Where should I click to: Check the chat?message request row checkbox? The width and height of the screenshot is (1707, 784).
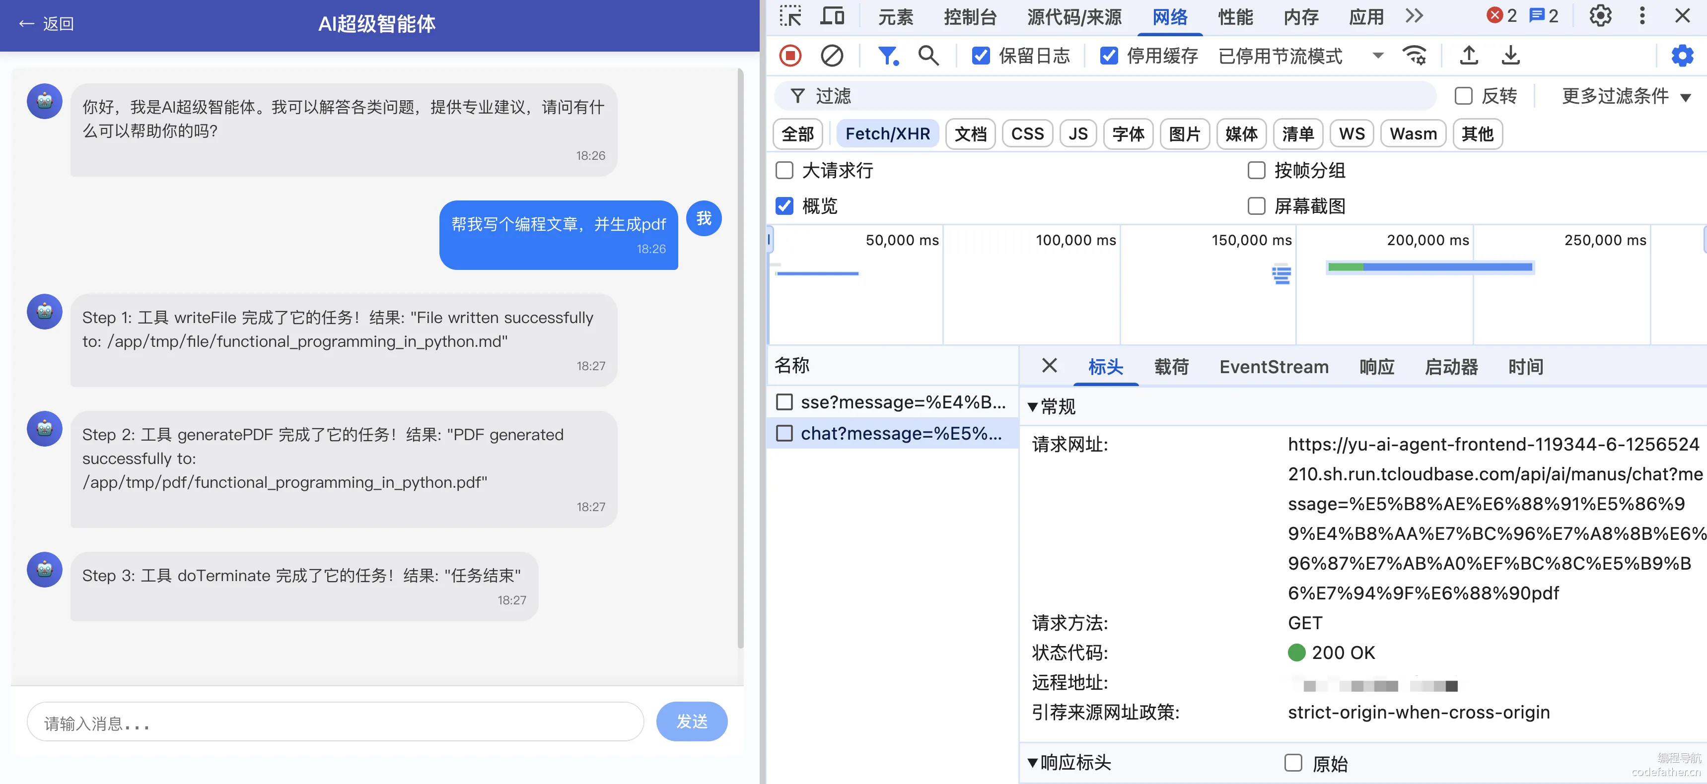pos(784,433)
